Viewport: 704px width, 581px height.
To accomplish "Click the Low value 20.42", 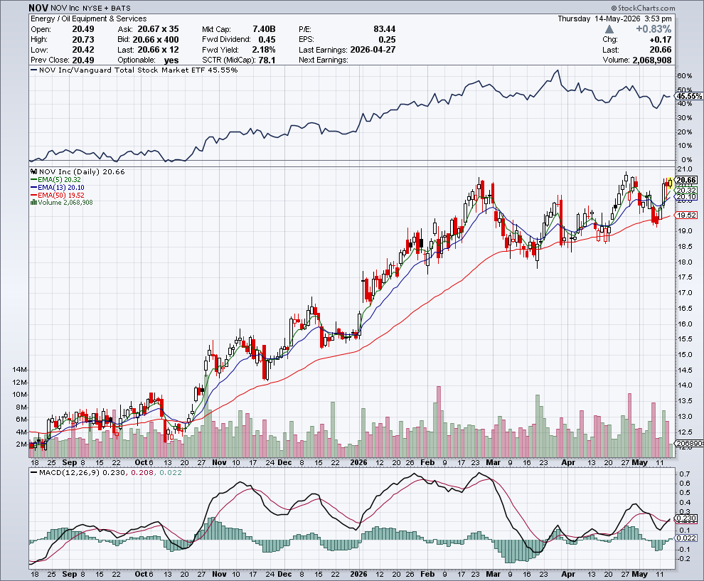I will click(83, 50).
